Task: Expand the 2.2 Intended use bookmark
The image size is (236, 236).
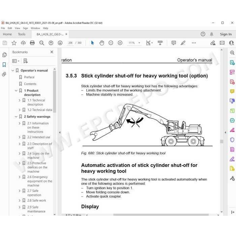Action: tap(20, 137)
